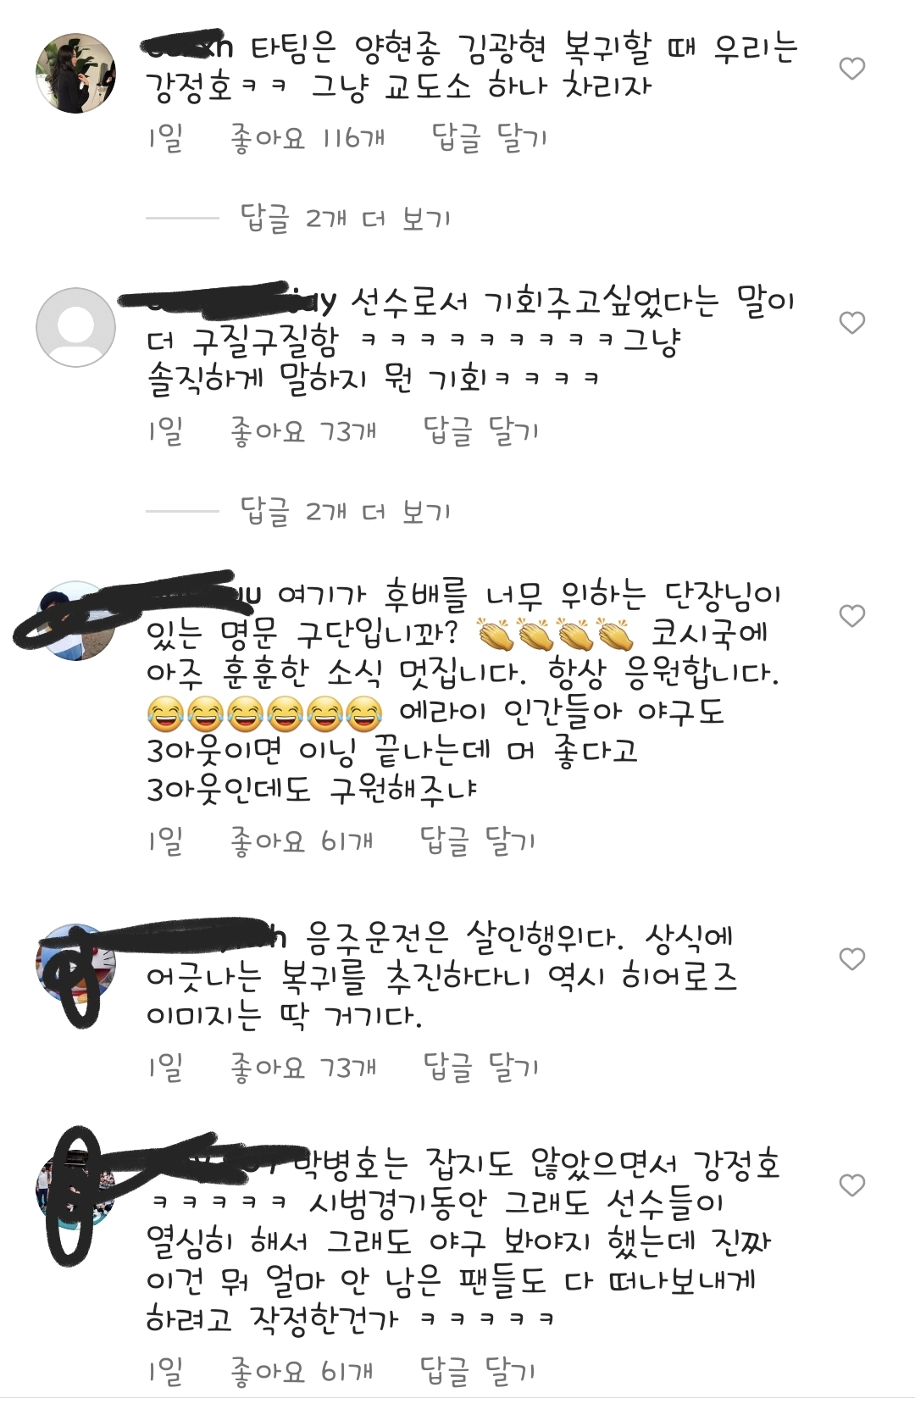View 좋아요 73개 under 구질구질함 comment
This screenshot has height=1404, width=915.
click(x=303, y=430)
